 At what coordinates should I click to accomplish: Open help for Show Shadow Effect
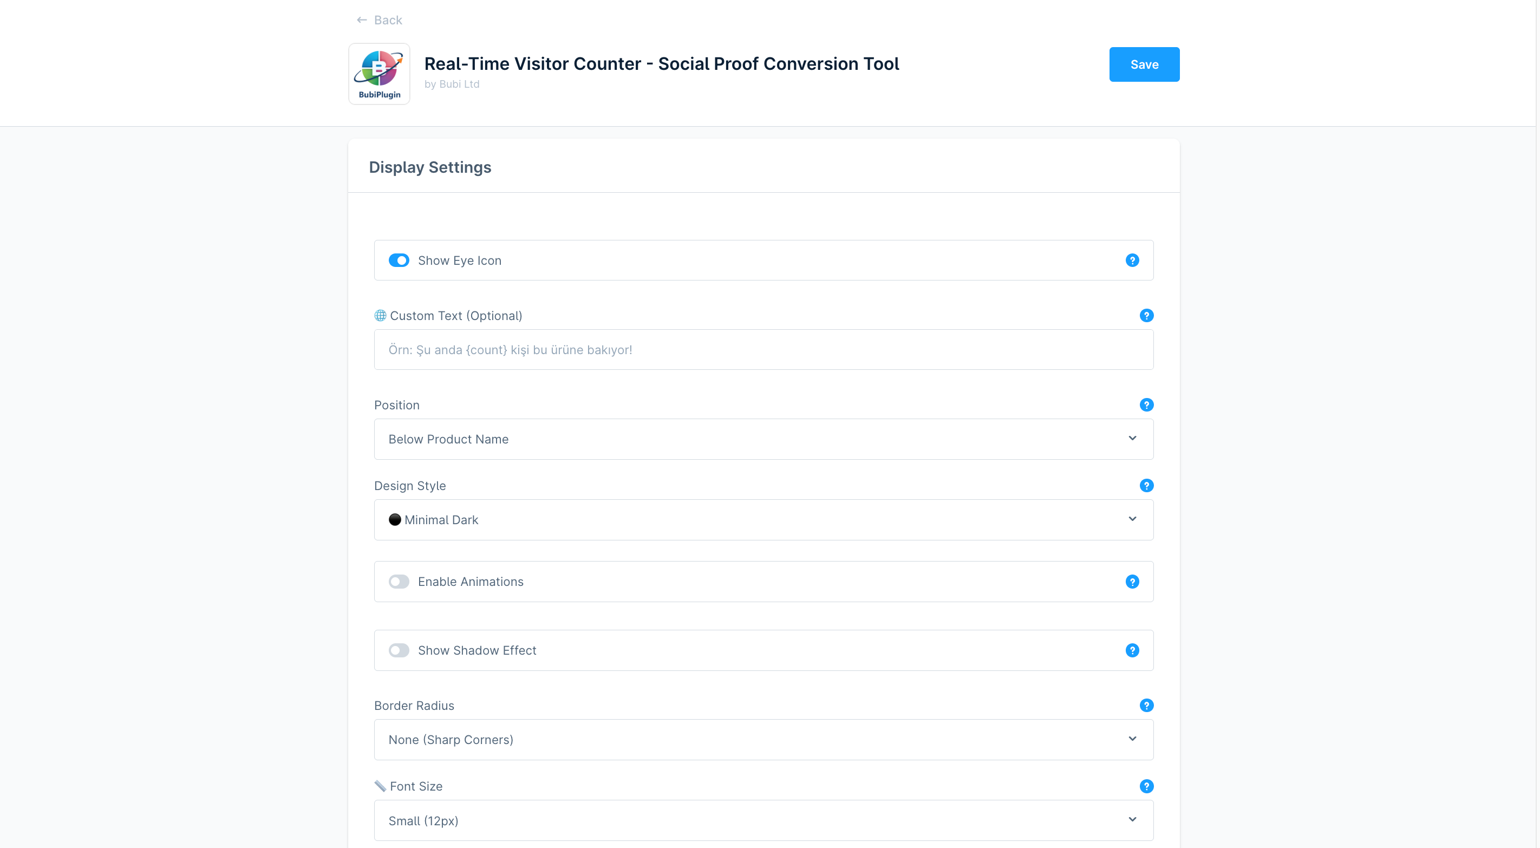[1132, 650]
